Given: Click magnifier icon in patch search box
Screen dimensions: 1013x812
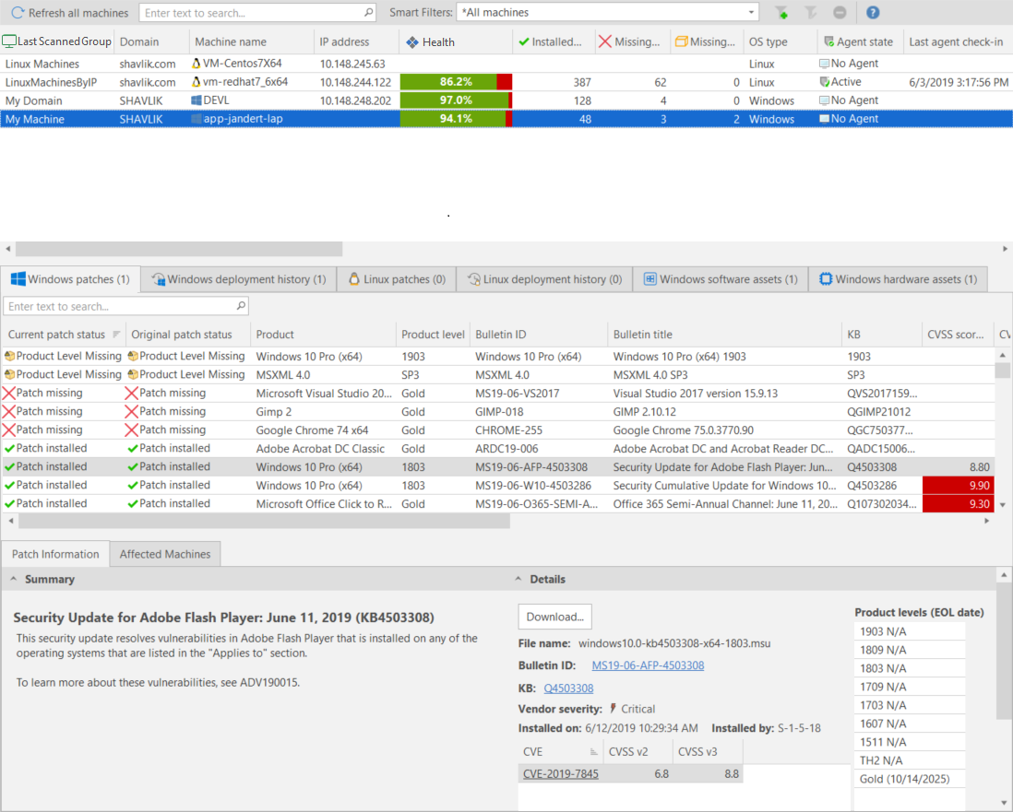Looking at the screenshot, I should [240, 305].
